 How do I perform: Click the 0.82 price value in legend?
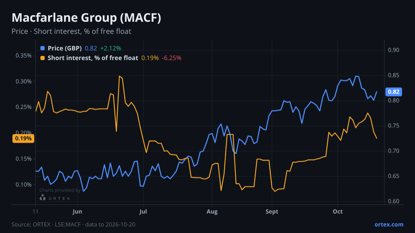pos(91,48)
